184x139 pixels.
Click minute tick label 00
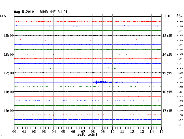tap(14, 132)
